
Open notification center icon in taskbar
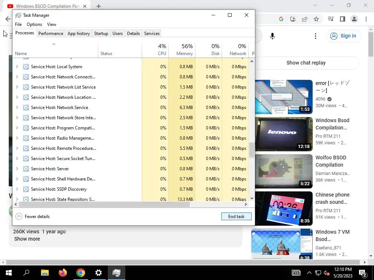(363, 273)
